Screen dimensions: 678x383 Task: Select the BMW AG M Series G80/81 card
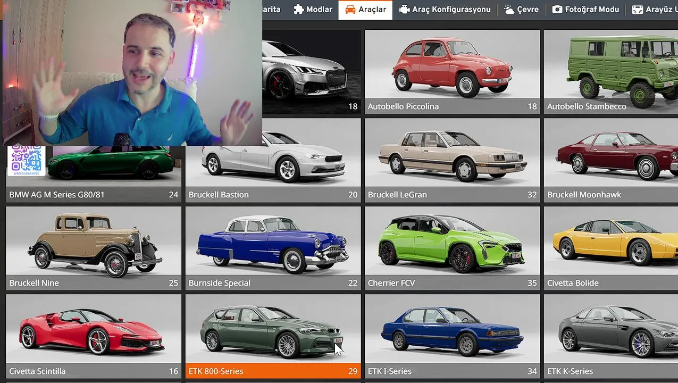[x=94, y=174]
